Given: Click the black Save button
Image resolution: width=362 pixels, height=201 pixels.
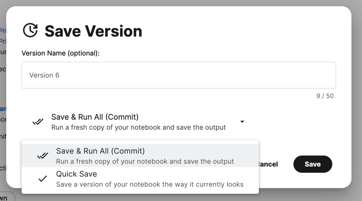Looking at the screenshot, I should (x=313, y=164).
